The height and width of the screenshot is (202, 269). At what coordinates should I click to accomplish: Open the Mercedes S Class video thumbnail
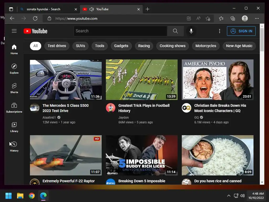(x=66, y=80)
